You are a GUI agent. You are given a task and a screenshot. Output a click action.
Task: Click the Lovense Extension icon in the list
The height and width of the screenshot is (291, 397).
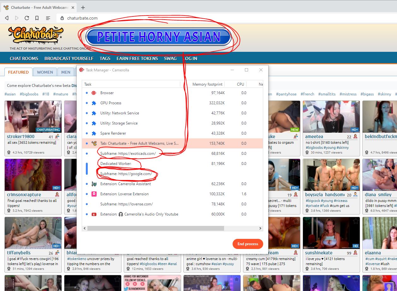coord(94,194)
